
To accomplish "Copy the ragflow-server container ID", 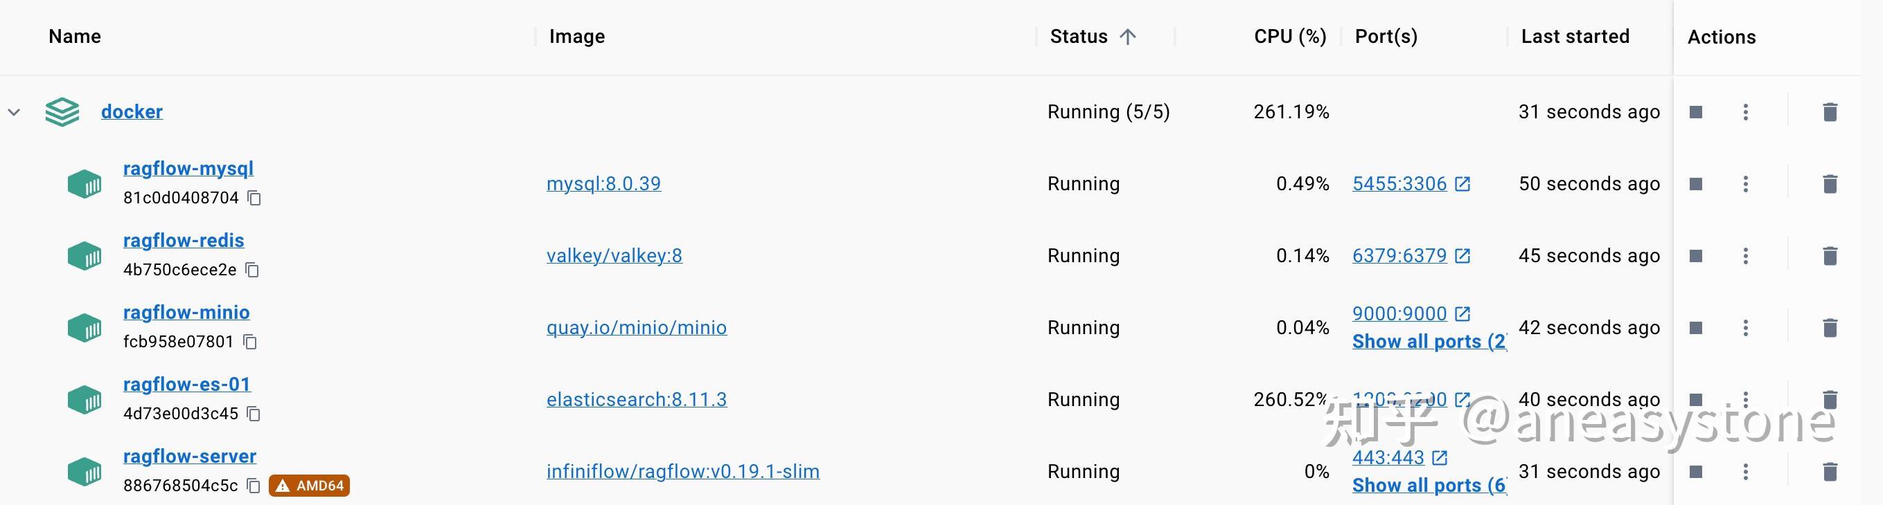I will [x=254, y=486].
